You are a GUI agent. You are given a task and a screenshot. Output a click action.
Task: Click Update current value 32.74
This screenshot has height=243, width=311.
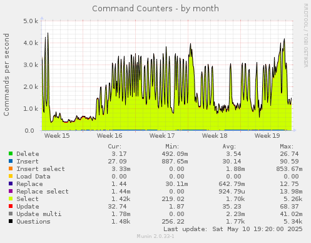coord(117,207)
